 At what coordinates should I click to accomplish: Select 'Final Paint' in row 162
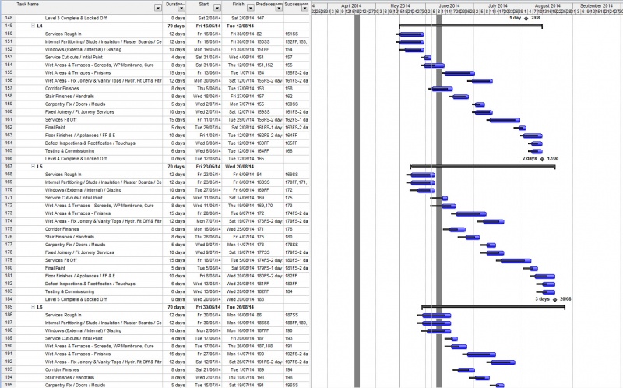55,128
